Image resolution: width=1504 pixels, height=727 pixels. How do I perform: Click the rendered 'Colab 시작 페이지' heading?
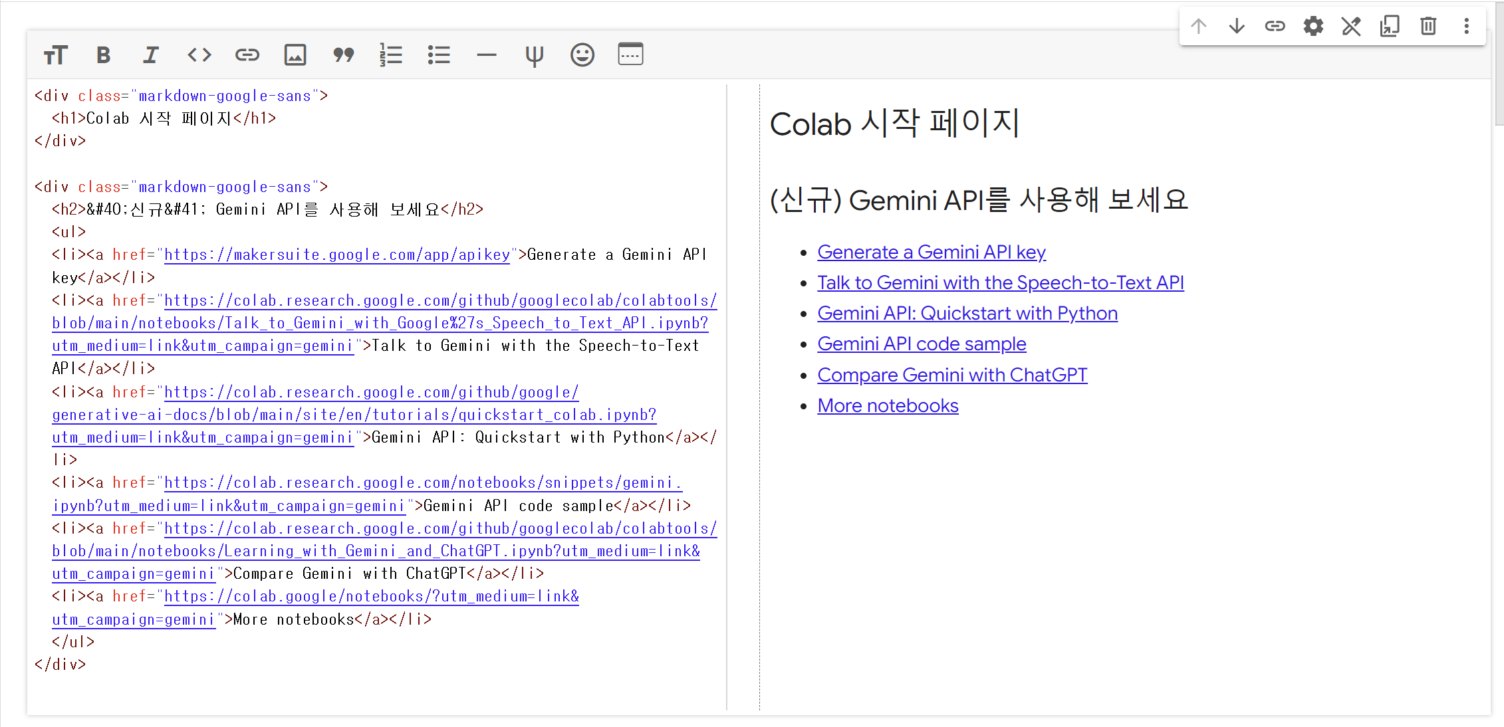coord(894,124)
